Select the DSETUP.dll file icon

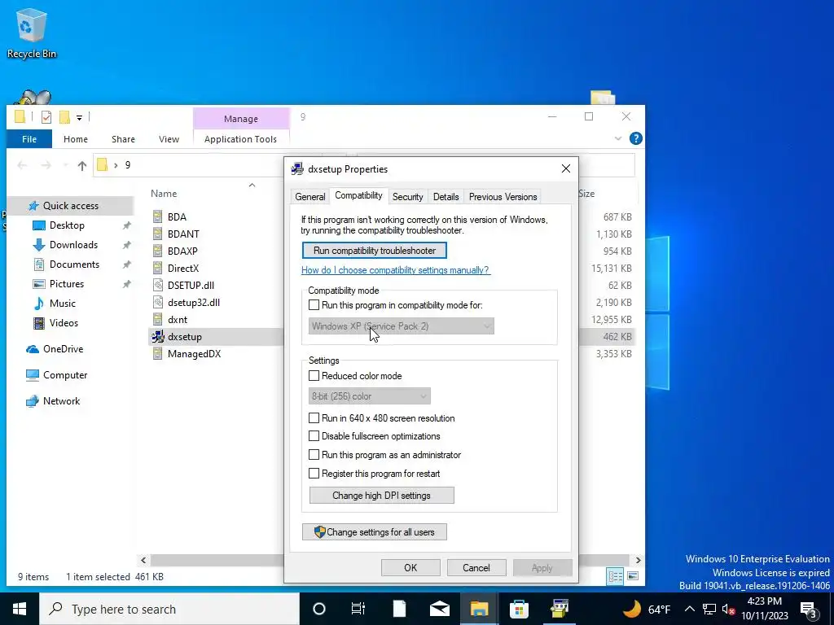tap(157, 285)
